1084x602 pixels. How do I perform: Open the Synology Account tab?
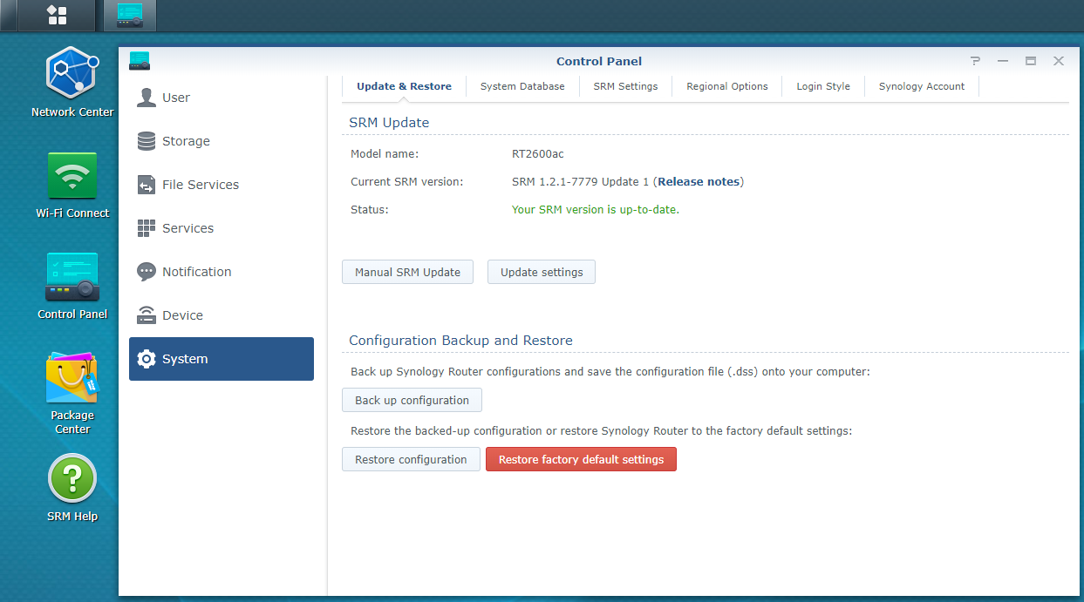pos(921,86)
